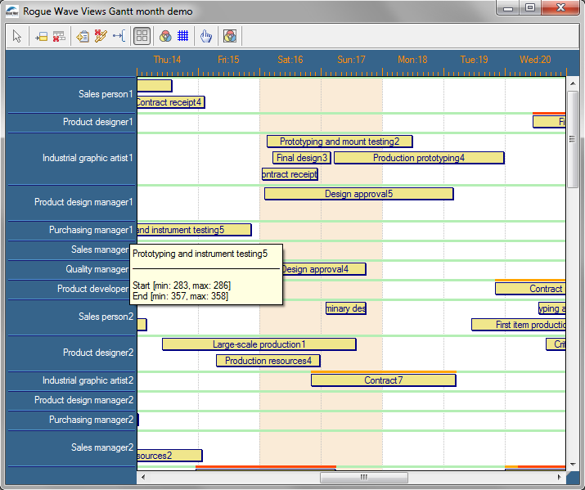Screen dimensions: 585x490
Task: Toggle the four-pane layout view button
Action: 142,36
